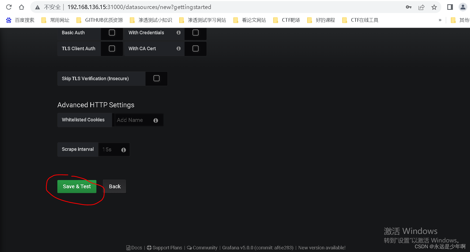Open the 百度搜索 bookmark
Viewport: 470px width, 252px height.
20,20
